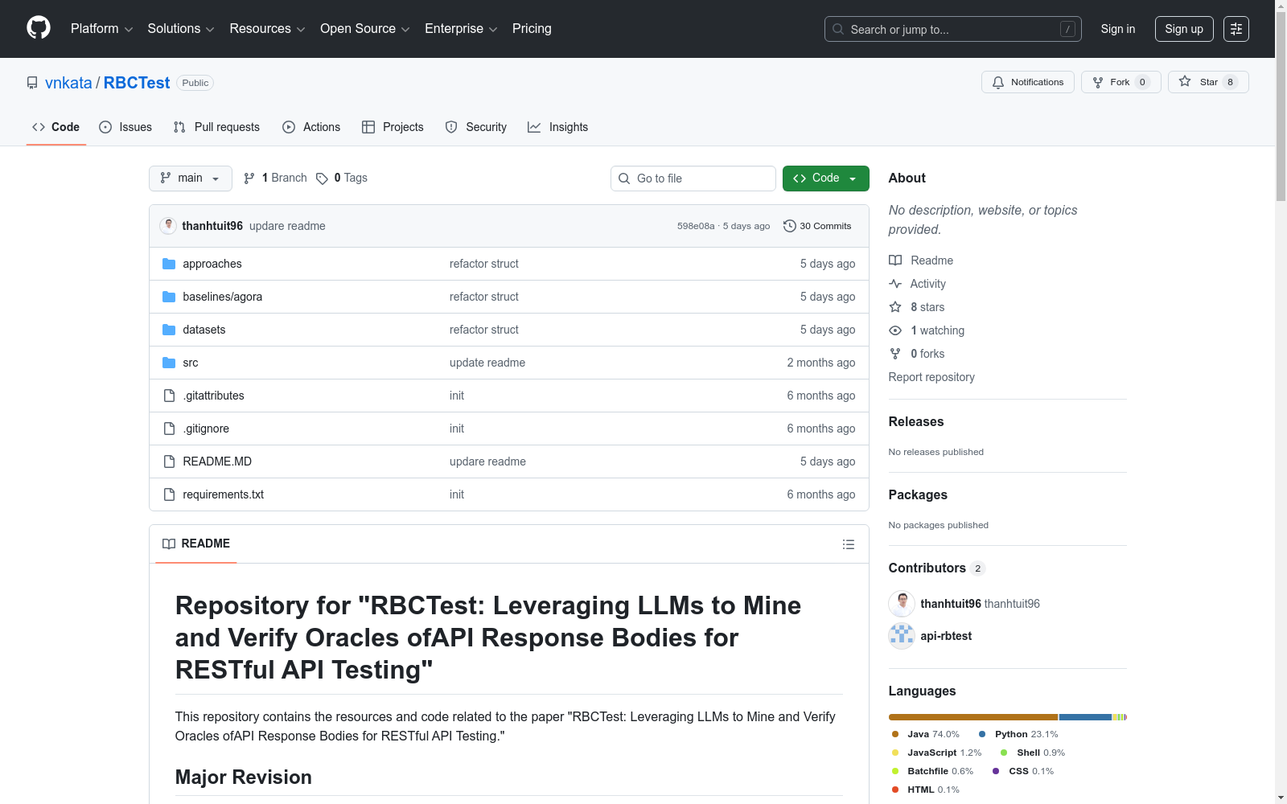View the 1 watching list
1287x804 pixels.
[x=927, y=330]
